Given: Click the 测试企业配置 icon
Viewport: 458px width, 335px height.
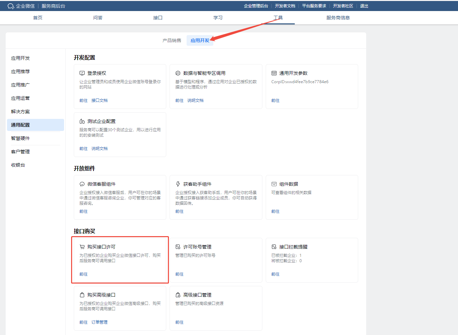Looking at the screenshot, I should click(x=82, y=121).
